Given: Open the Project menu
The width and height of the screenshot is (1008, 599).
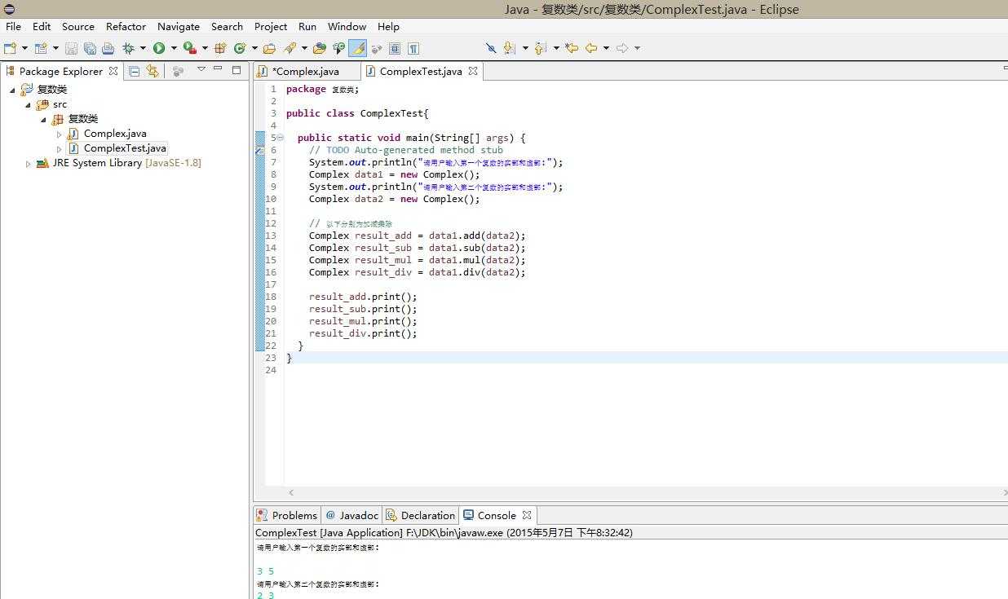Looking at the screenshot, I should [271, 26].
